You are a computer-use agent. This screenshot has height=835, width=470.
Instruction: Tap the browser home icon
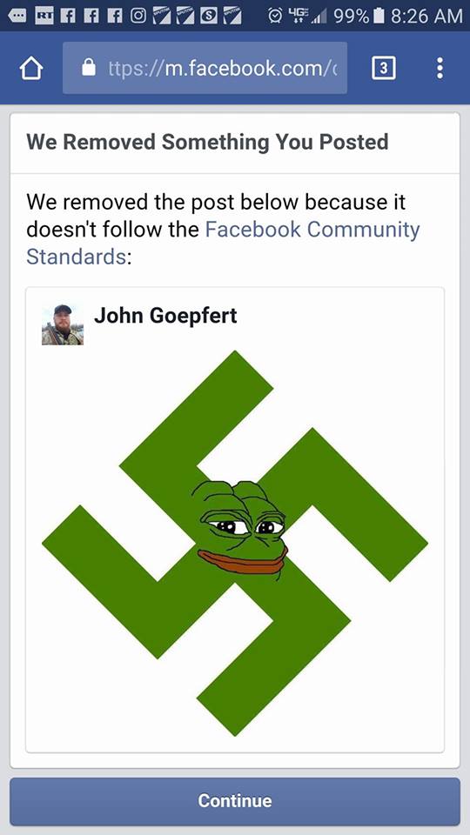click(x=31, y=69)
